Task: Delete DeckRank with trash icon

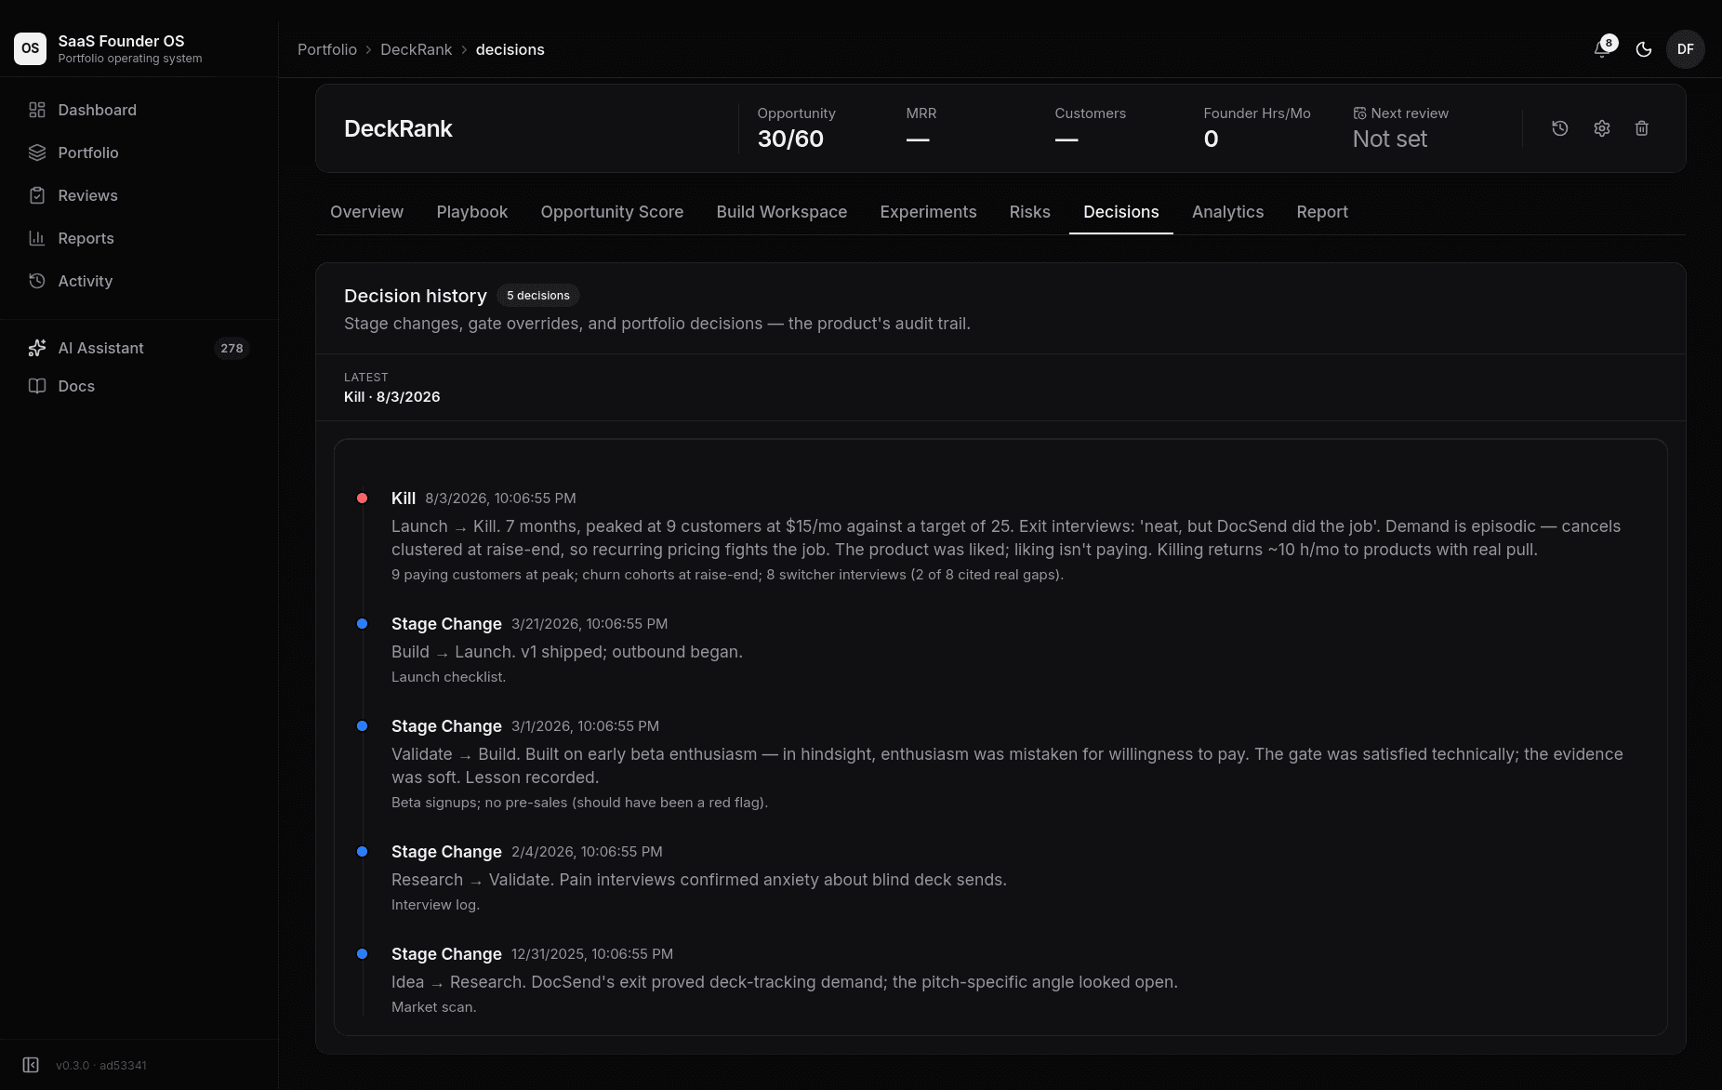Action: pyautogui.click(x=1642, y=128)
